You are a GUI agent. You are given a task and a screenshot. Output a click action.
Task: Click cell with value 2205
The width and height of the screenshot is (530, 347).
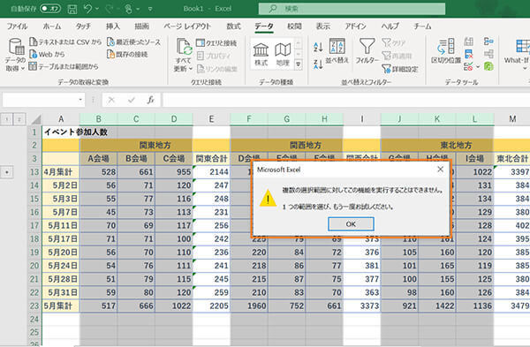(212, 306)
